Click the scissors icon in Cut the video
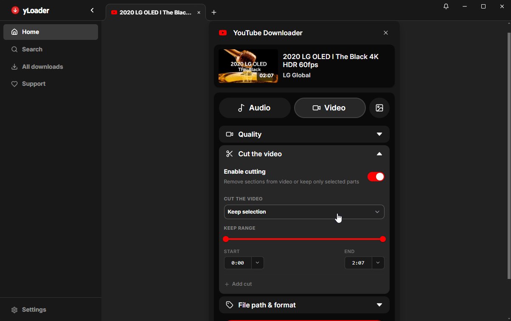This screenshot has width=511, height=321. pyautogui.click(x=230, y=154)
